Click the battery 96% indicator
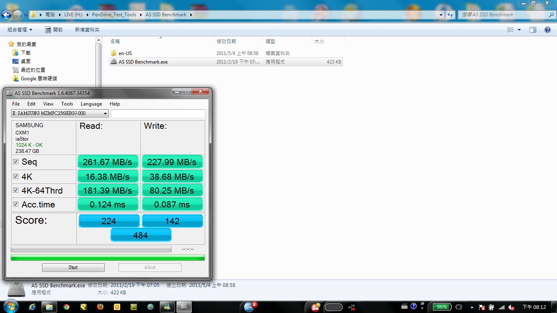 442,307
